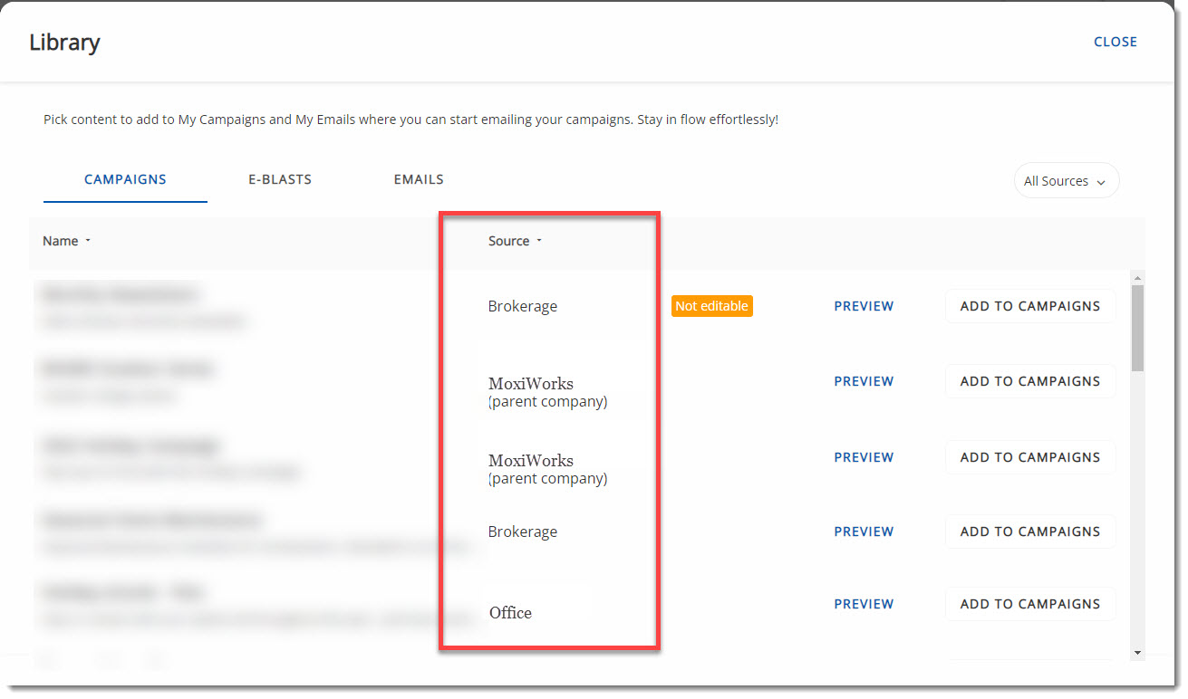This screenshot has height=699, width=1188.
Task: Click the scrollbar down arrow
Action: click(1137, 653)
